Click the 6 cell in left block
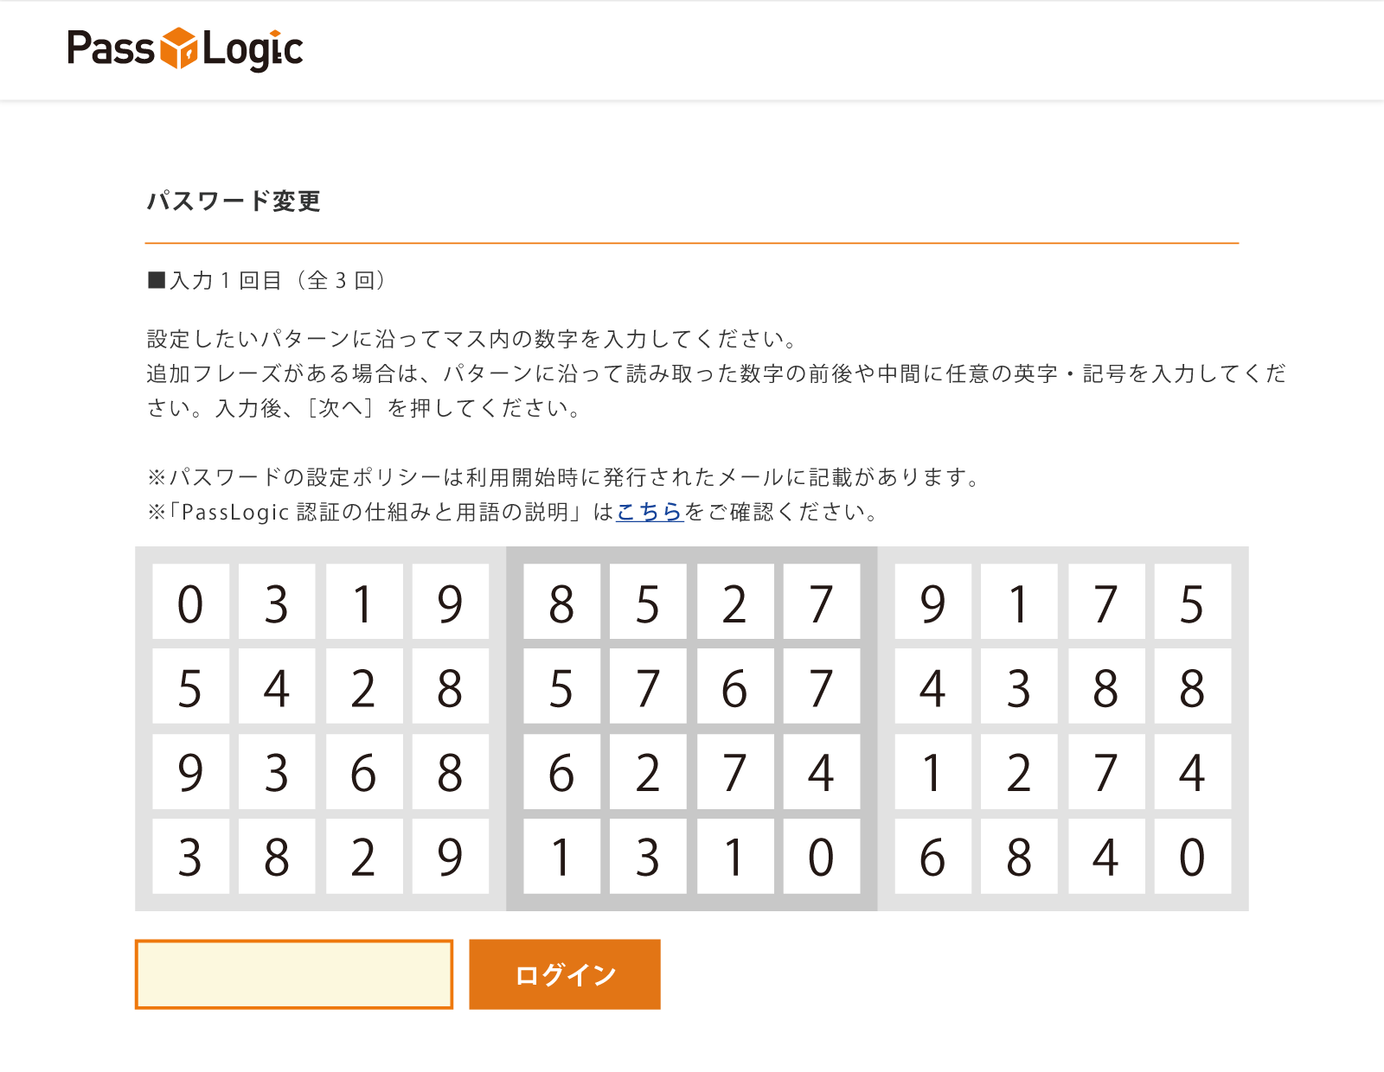Image resolution: width=1384 pixels, height=1072 pixels. coord(363,772)
